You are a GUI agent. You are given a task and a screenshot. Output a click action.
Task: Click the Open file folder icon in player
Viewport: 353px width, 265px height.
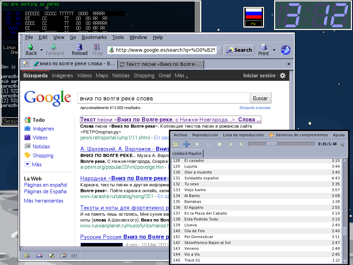175,144
